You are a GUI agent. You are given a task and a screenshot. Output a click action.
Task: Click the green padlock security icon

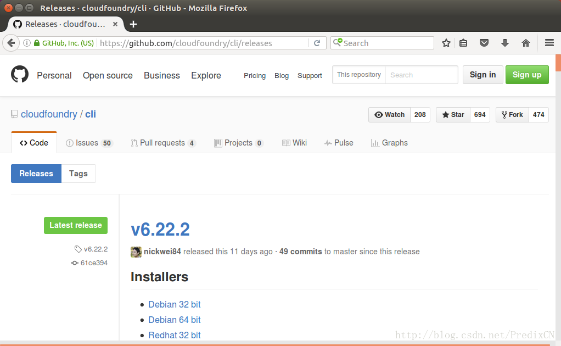click(36, 43)
